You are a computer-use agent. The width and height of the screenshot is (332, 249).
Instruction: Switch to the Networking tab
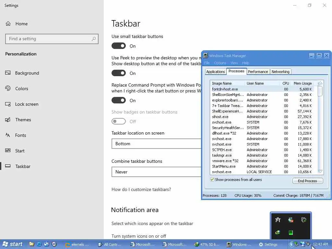point(280,72)
